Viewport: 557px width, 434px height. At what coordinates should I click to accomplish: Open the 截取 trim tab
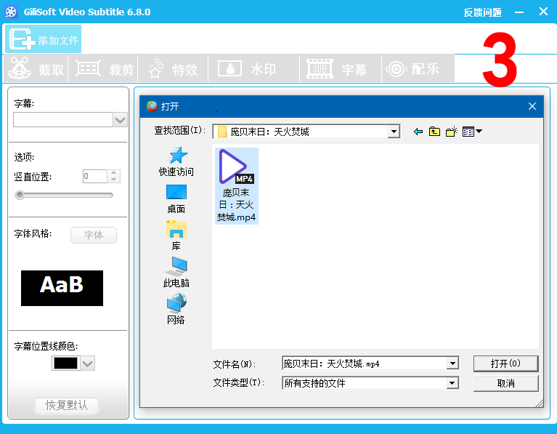pyautogui.click(x=36, y=68)
